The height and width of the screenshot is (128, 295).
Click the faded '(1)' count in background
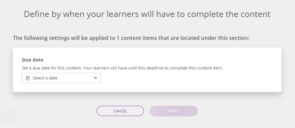pos(6,28)
